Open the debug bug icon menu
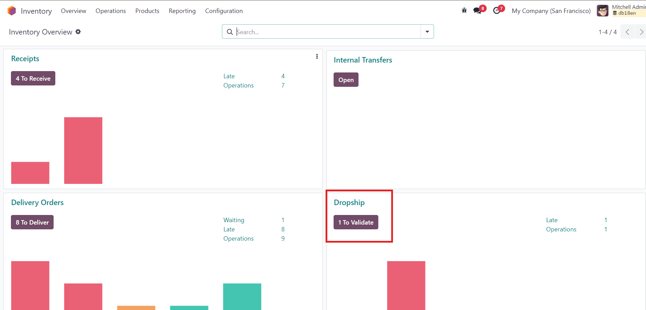Viewport: 646px width, 310px height. [x=464, y=11]
